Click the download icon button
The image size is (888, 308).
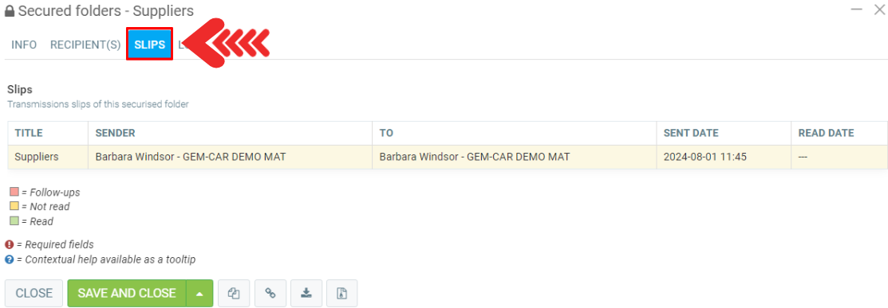(306, 294)
